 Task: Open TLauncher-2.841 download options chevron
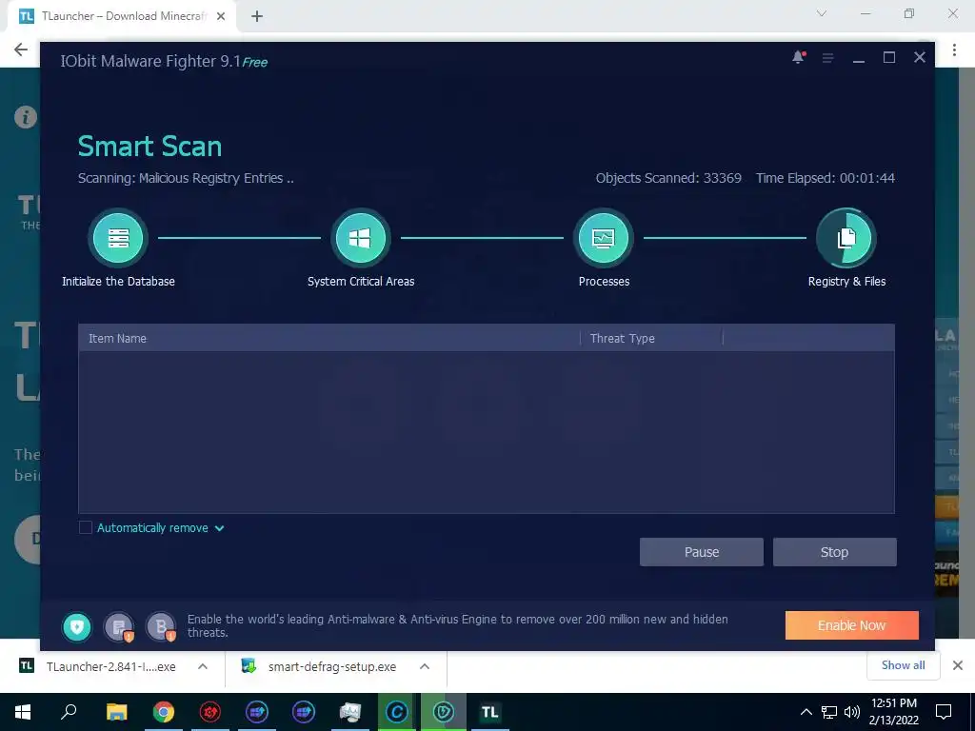[203, 666]
